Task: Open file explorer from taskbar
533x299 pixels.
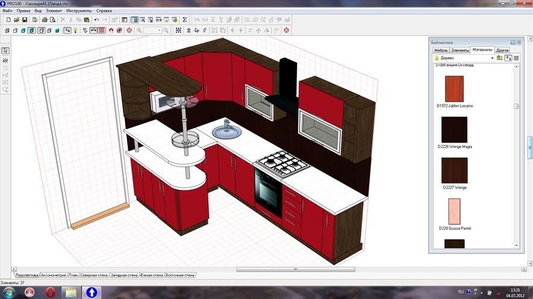Action: click(71, 292)
